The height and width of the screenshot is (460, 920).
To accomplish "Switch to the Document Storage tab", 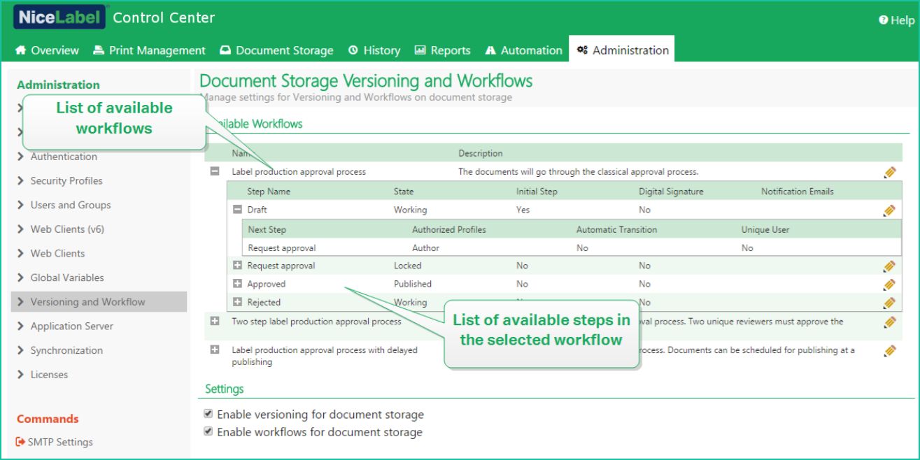I will click(276, 50).
